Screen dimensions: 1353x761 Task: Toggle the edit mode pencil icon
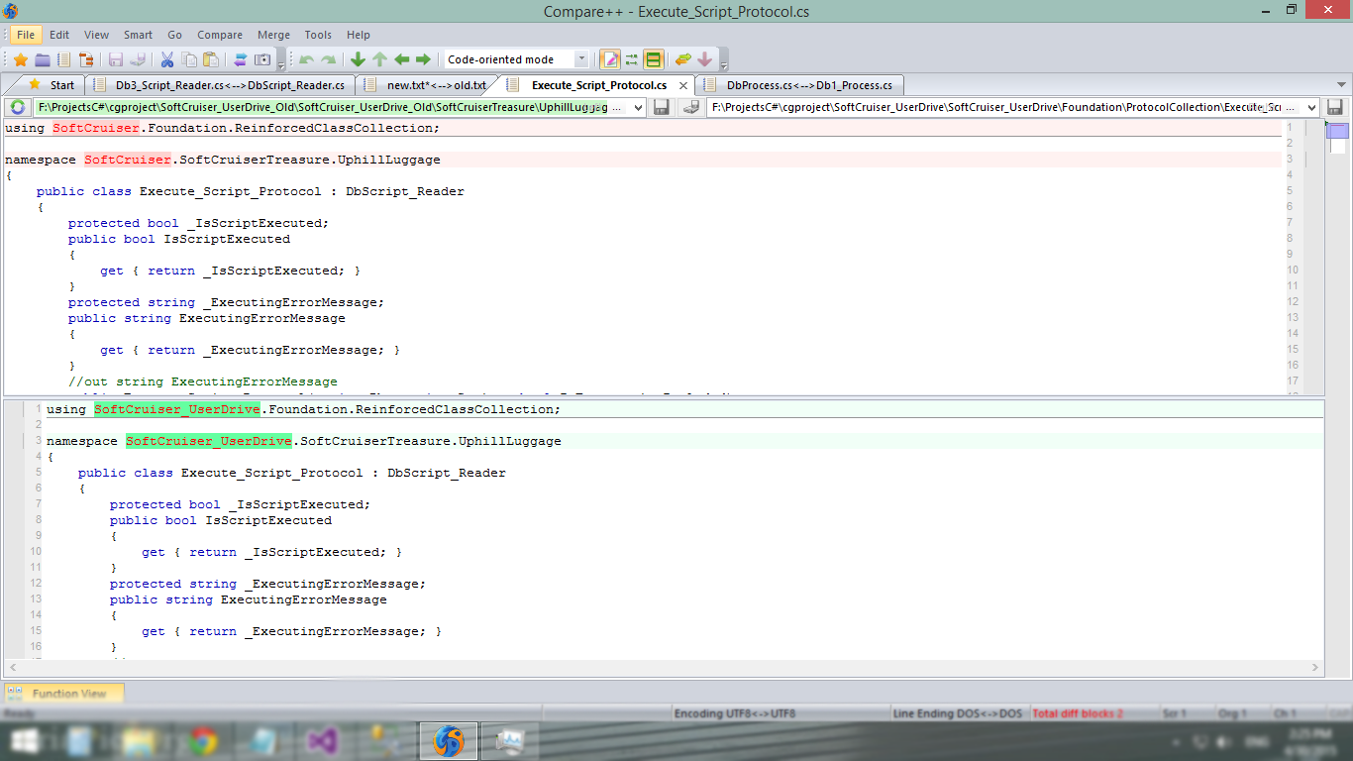tap(610, 59)
